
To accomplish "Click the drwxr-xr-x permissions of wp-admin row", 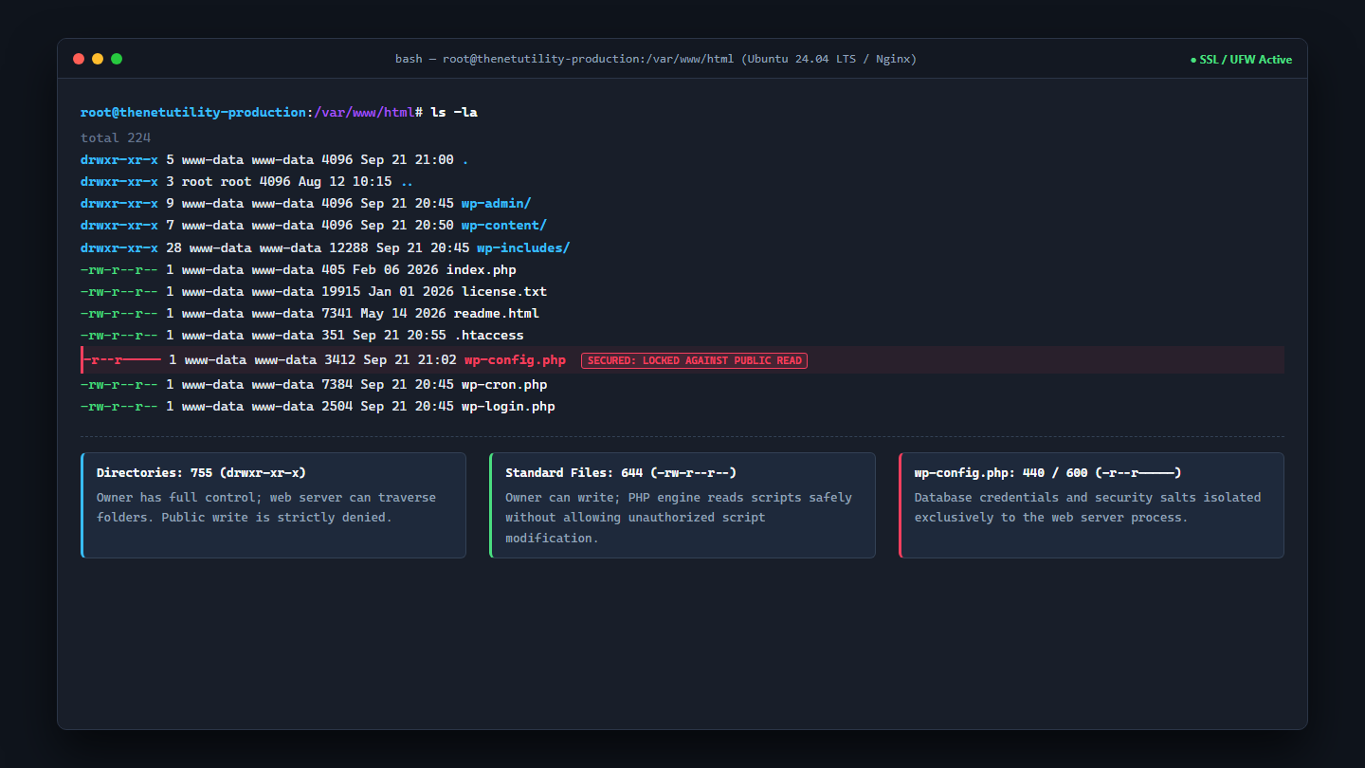I will coord(119,203).
